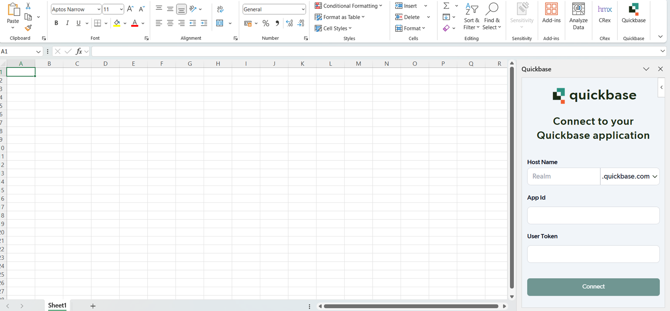
Task: Click the Copy icon in Clipboard
Action: pos(28,17)
